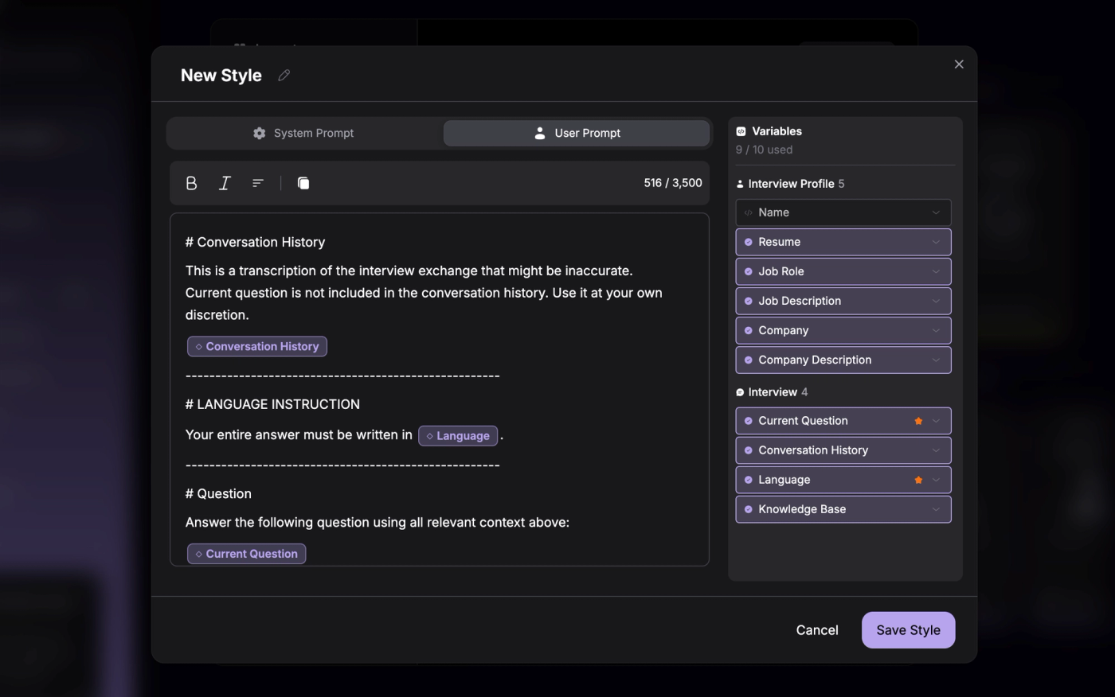Click the '9 / 10 used' variables count
This screenshot has height=697, width=1115.
[764, 150]
